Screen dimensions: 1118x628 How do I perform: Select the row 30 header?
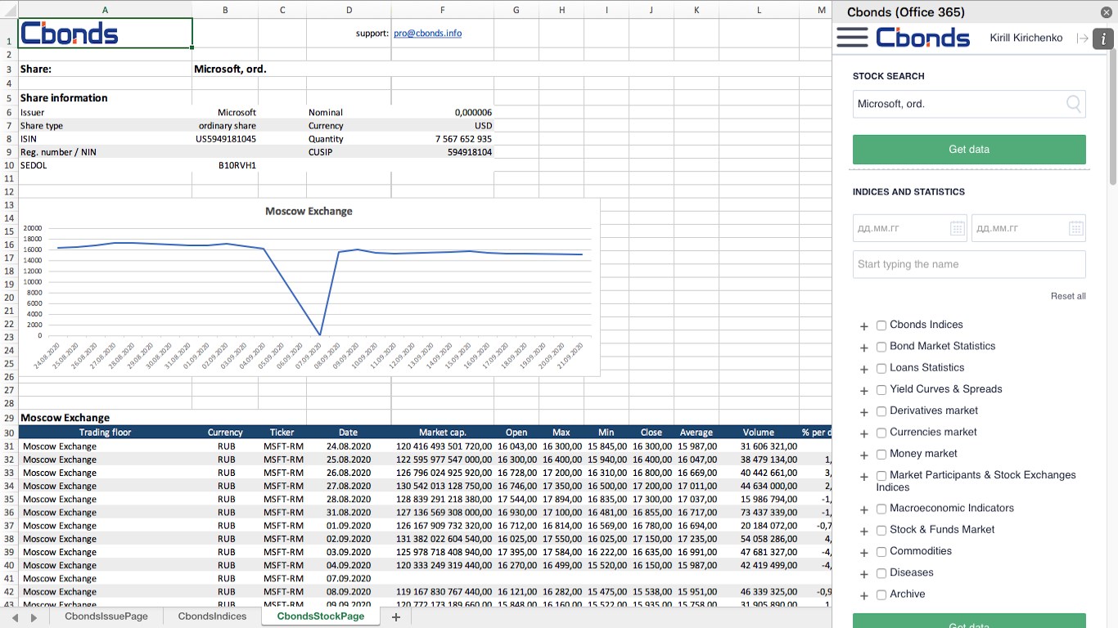coord(9,433)
